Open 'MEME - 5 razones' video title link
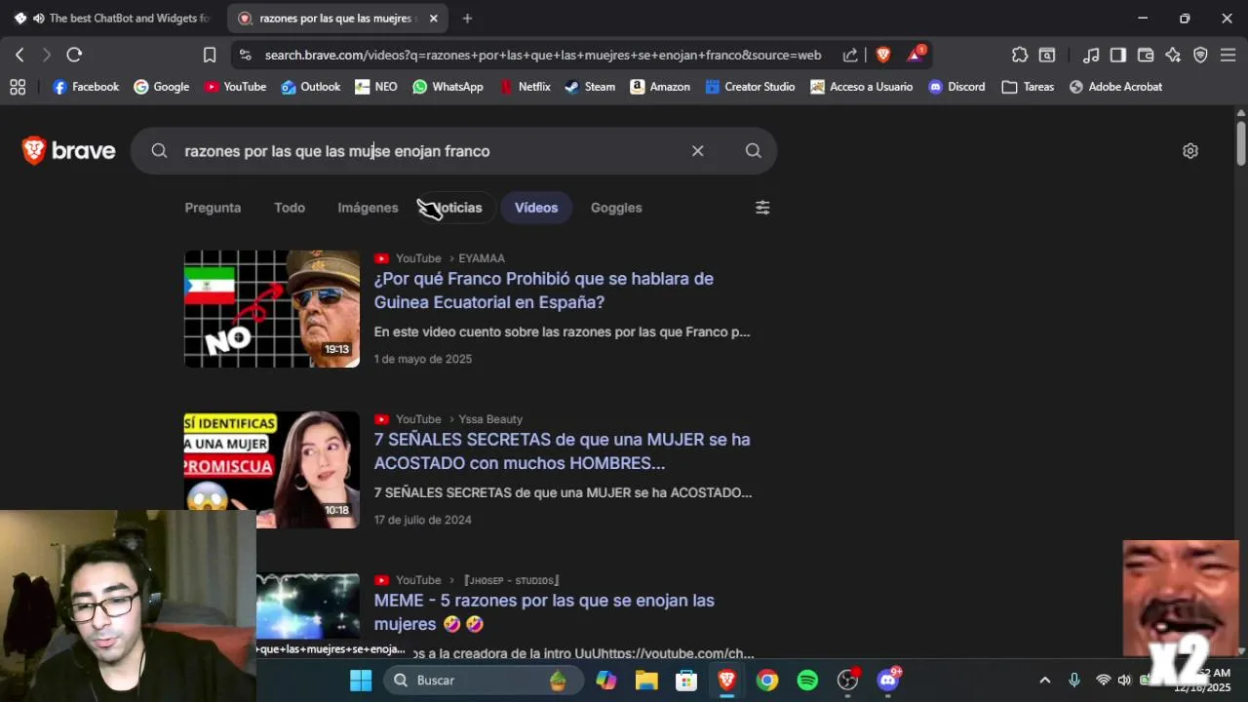 (544, 612)
